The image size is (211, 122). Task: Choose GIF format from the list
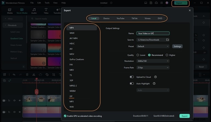tap(71, 96)
